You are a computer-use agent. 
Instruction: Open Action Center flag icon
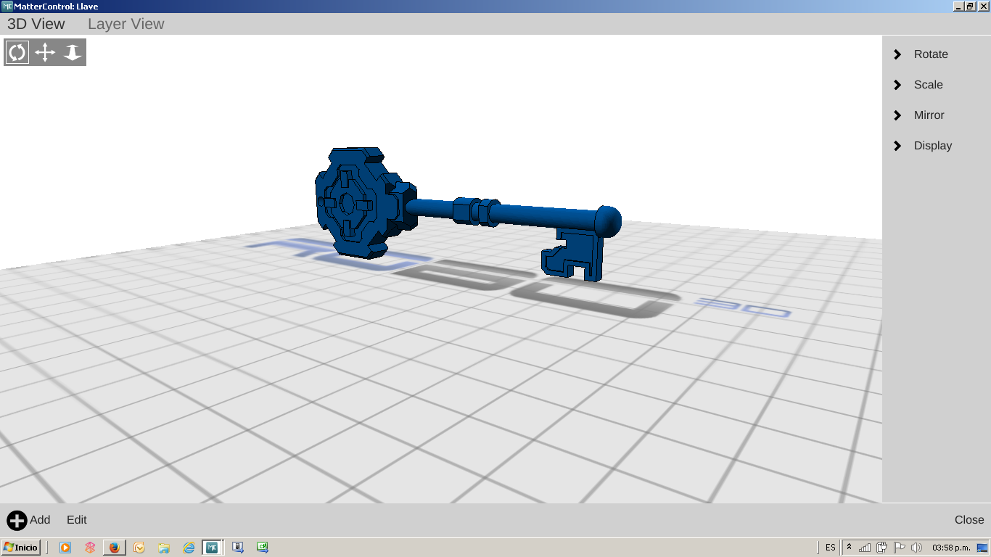tap(900, 548)
